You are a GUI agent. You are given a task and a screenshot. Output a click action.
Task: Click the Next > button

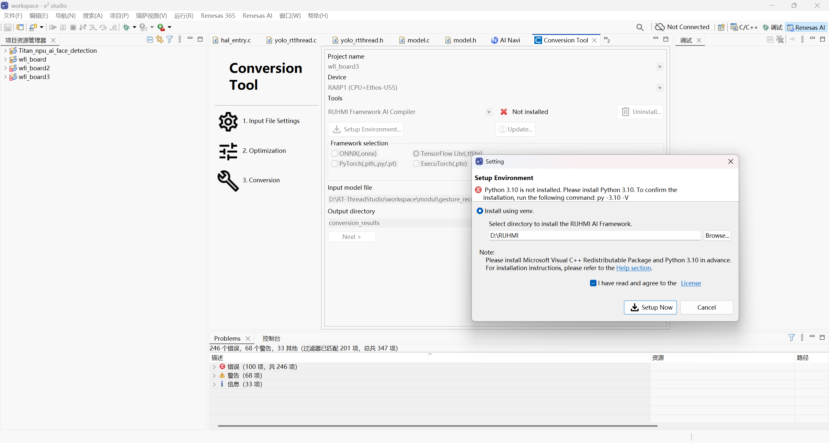[352, 237]
